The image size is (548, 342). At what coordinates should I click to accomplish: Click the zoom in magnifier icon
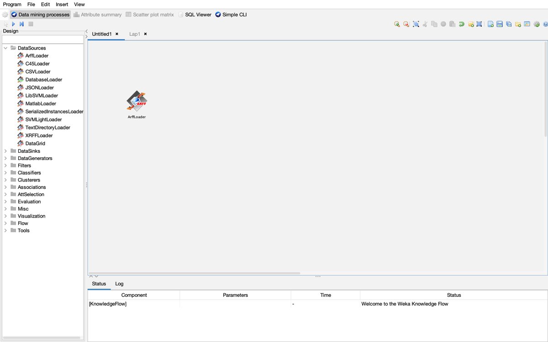(397, 24)
